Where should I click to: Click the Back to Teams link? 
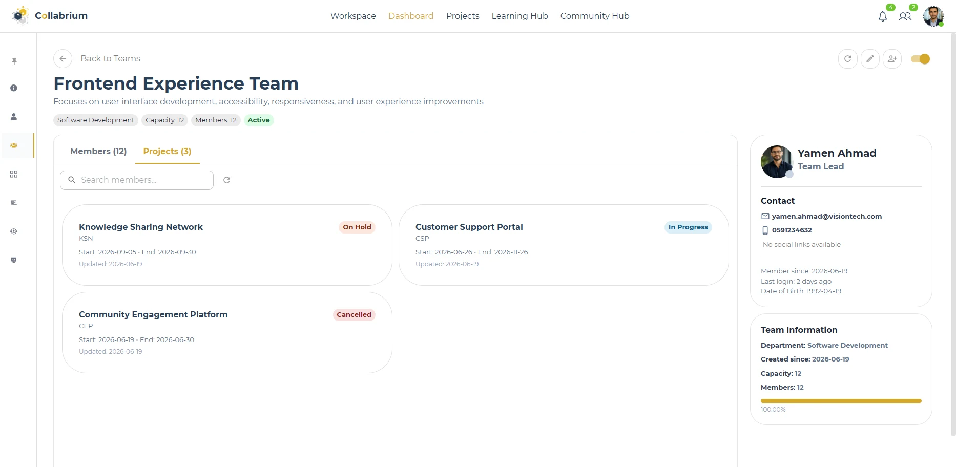pyautogui.click(x=110, y=58)
